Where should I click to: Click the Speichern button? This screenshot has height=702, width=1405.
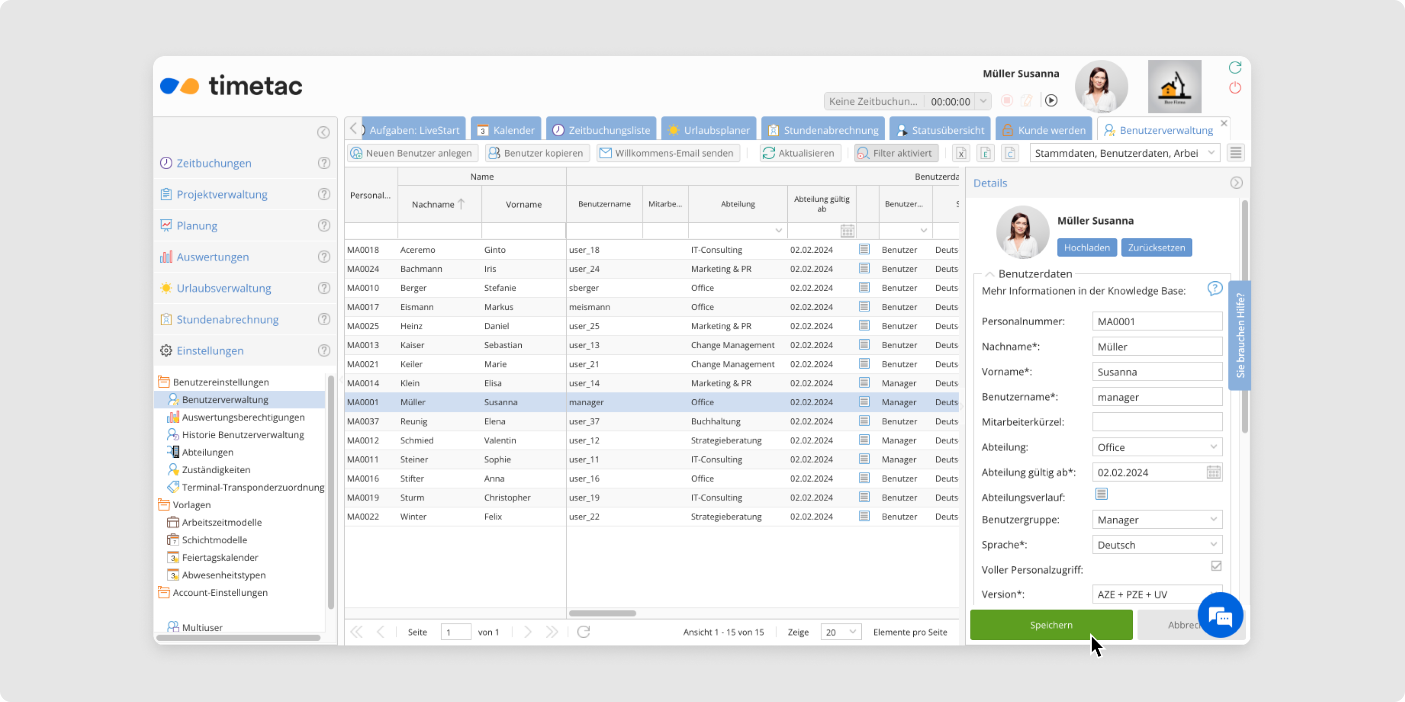tap(1050, 625)
